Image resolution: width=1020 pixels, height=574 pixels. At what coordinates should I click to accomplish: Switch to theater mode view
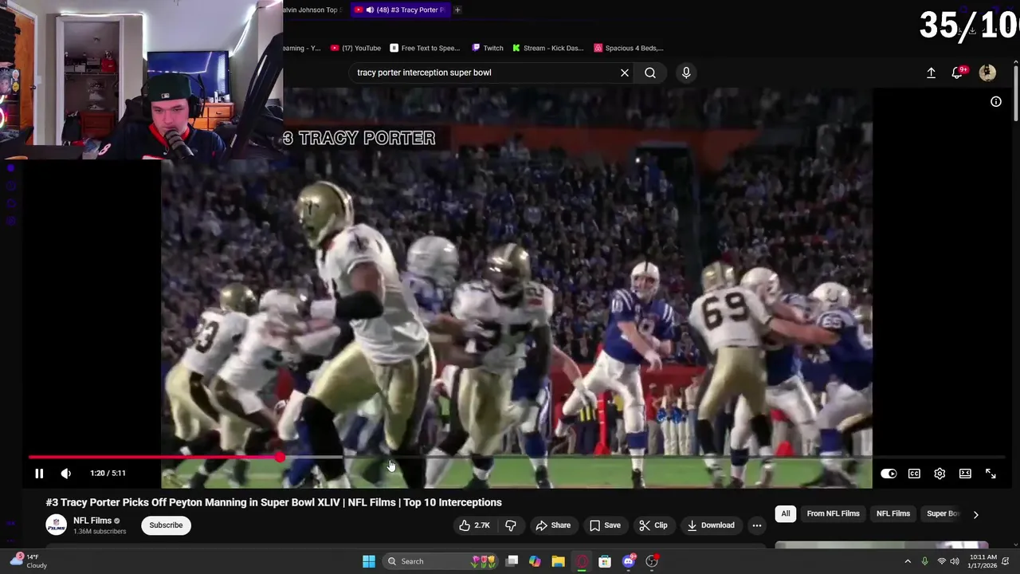coord(965,474)
